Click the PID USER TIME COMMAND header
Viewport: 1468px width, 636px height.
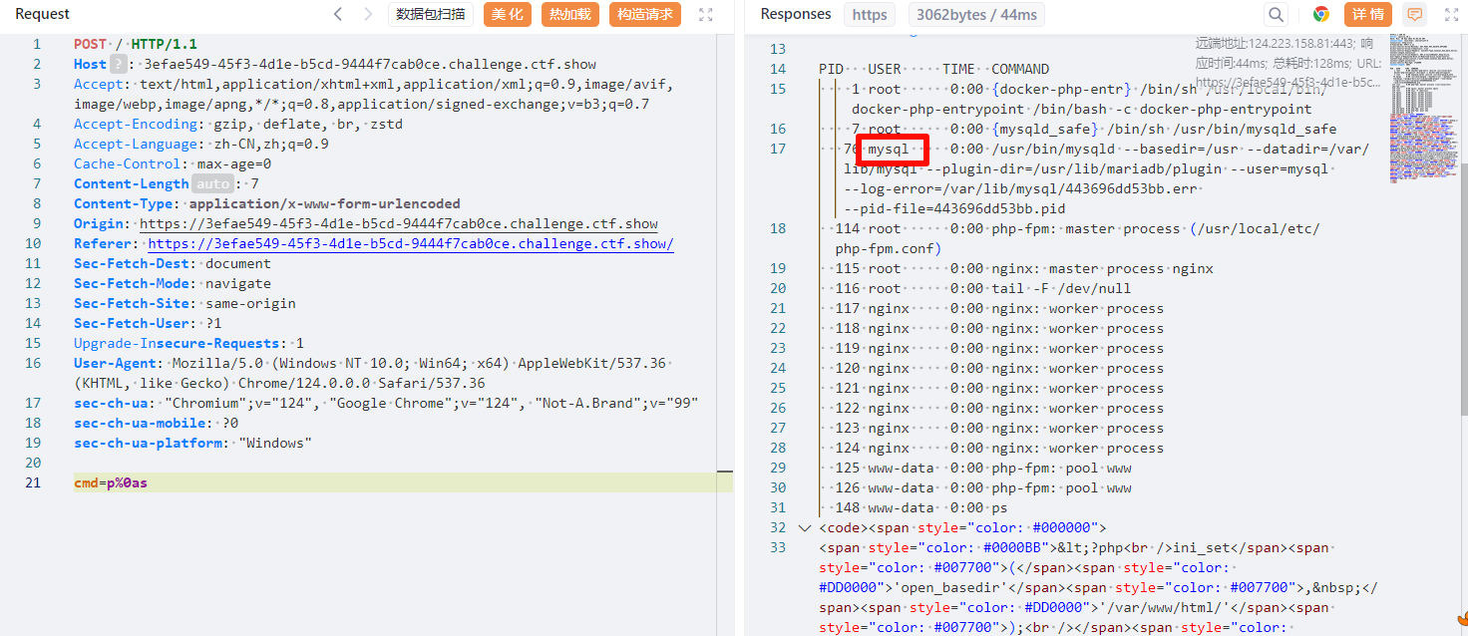click(x=933, y=69)
